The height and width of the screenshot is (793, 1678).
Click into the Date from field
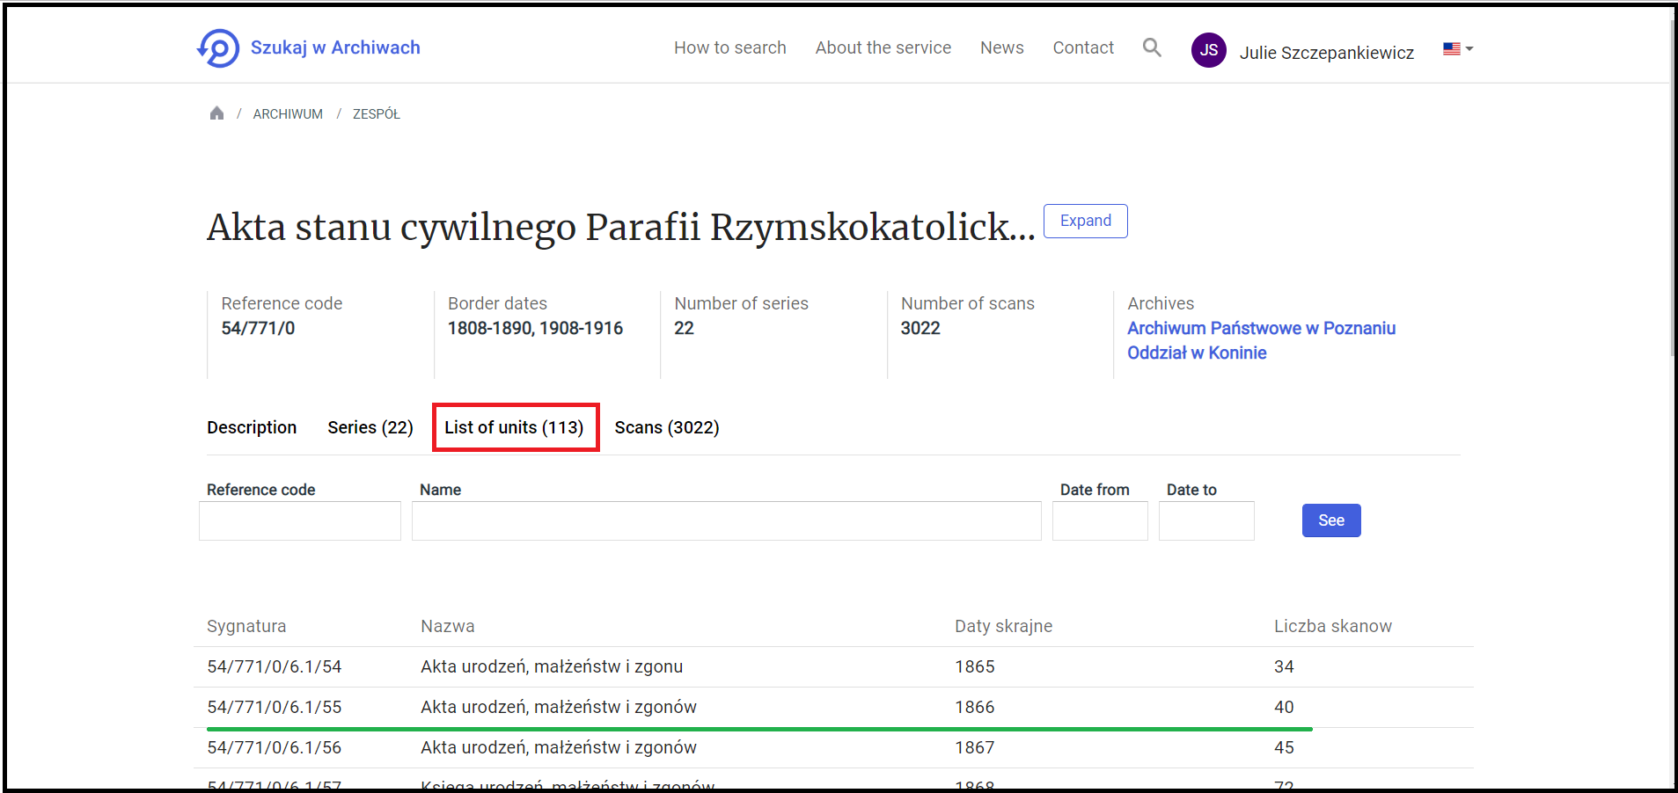point(1099,521)
